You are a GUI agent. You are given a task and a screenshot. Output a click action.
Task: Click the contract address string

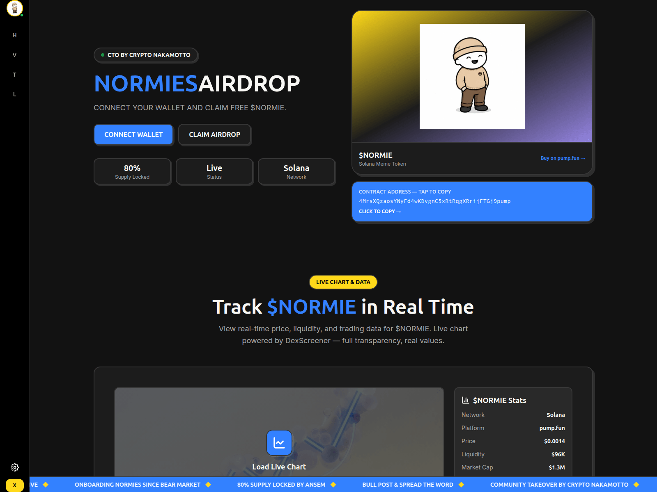tap(435, 201)
